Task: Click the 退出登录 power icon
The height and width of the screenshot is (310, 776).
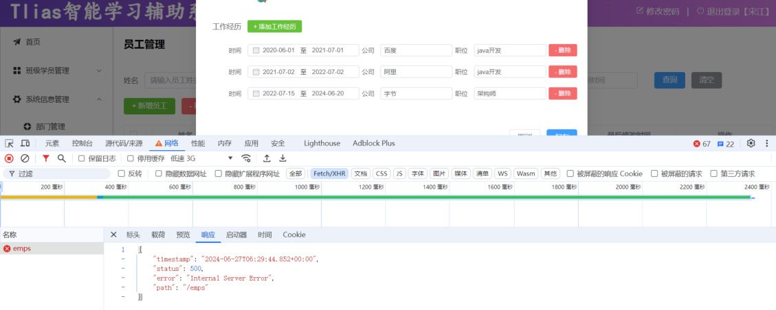Action: (700, 11)
